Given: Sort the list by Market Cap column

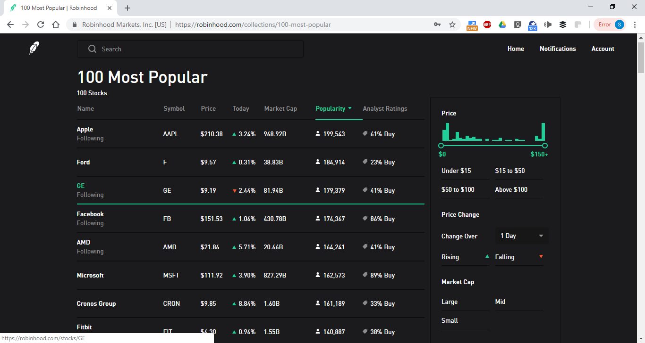Looking at the screenshot, I should tap(280, 108).
